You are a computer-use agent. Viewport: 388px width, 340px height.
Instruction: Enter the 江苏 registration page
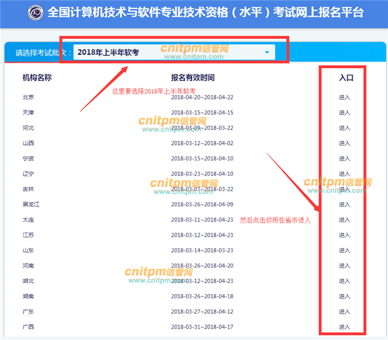[344, 235]
